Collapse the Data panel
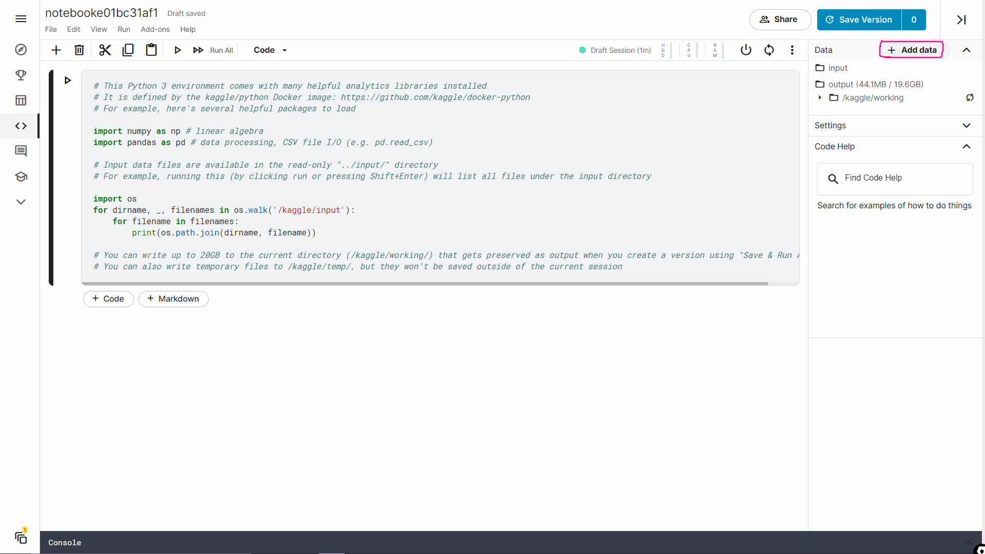985x554 pixels. [967, 50]
